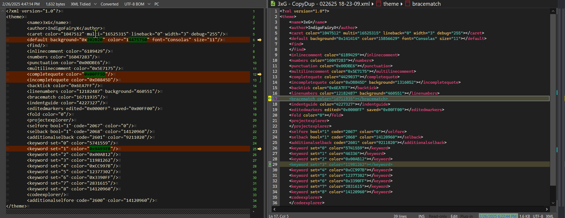The image size is (565, 218).
Task: Open the XML Tidied dropdown
Action: coord(95,4)
